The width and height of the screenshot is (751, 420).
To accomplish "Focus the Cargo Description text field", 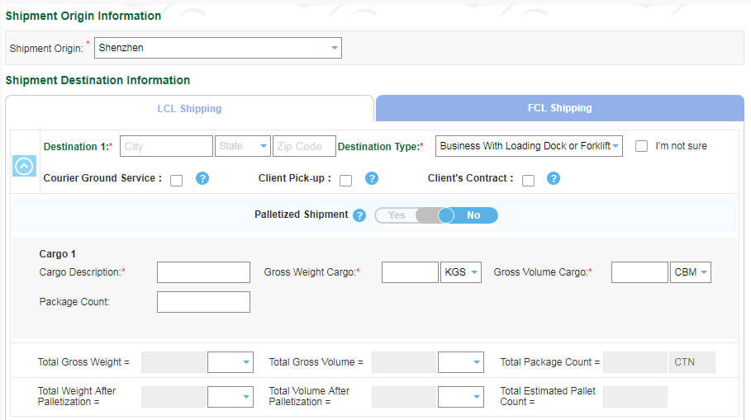I will coord(203,272).
